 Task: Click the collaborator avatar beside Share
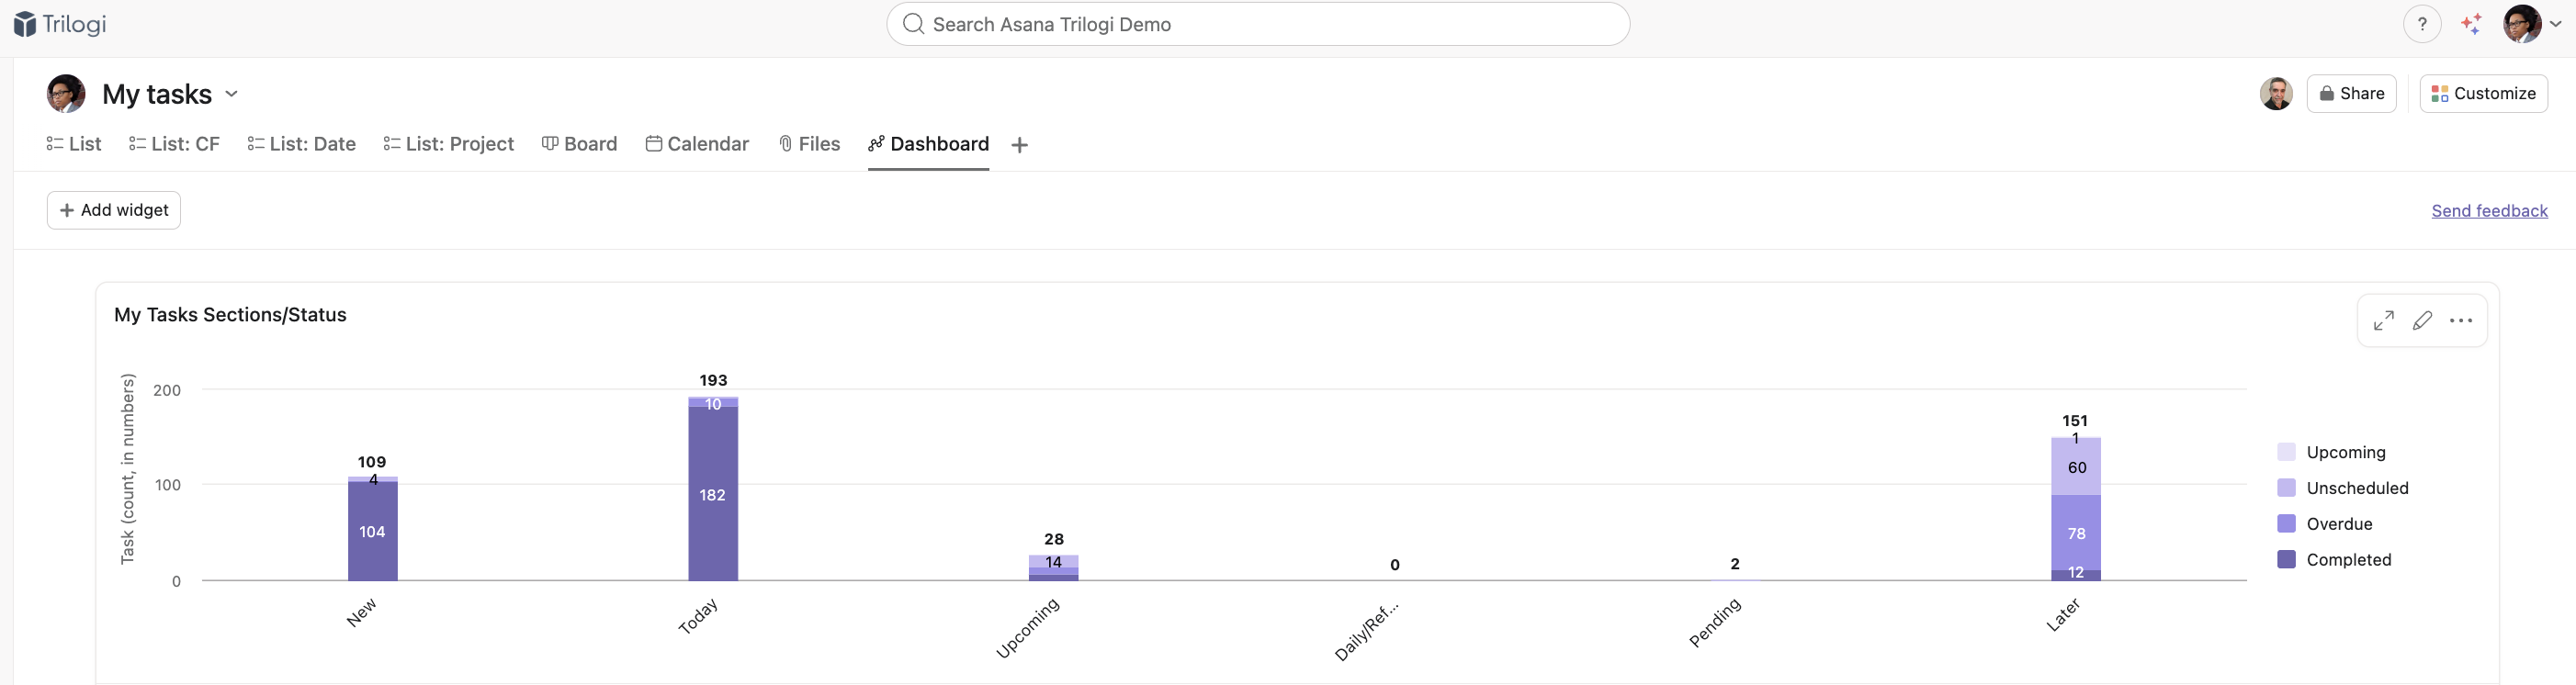pos(2276,93)
